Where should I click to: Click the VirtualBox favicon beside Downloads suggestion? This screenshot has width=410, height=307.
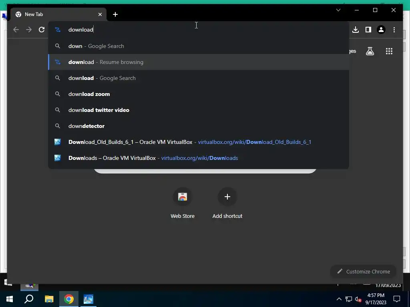point(58,157)
